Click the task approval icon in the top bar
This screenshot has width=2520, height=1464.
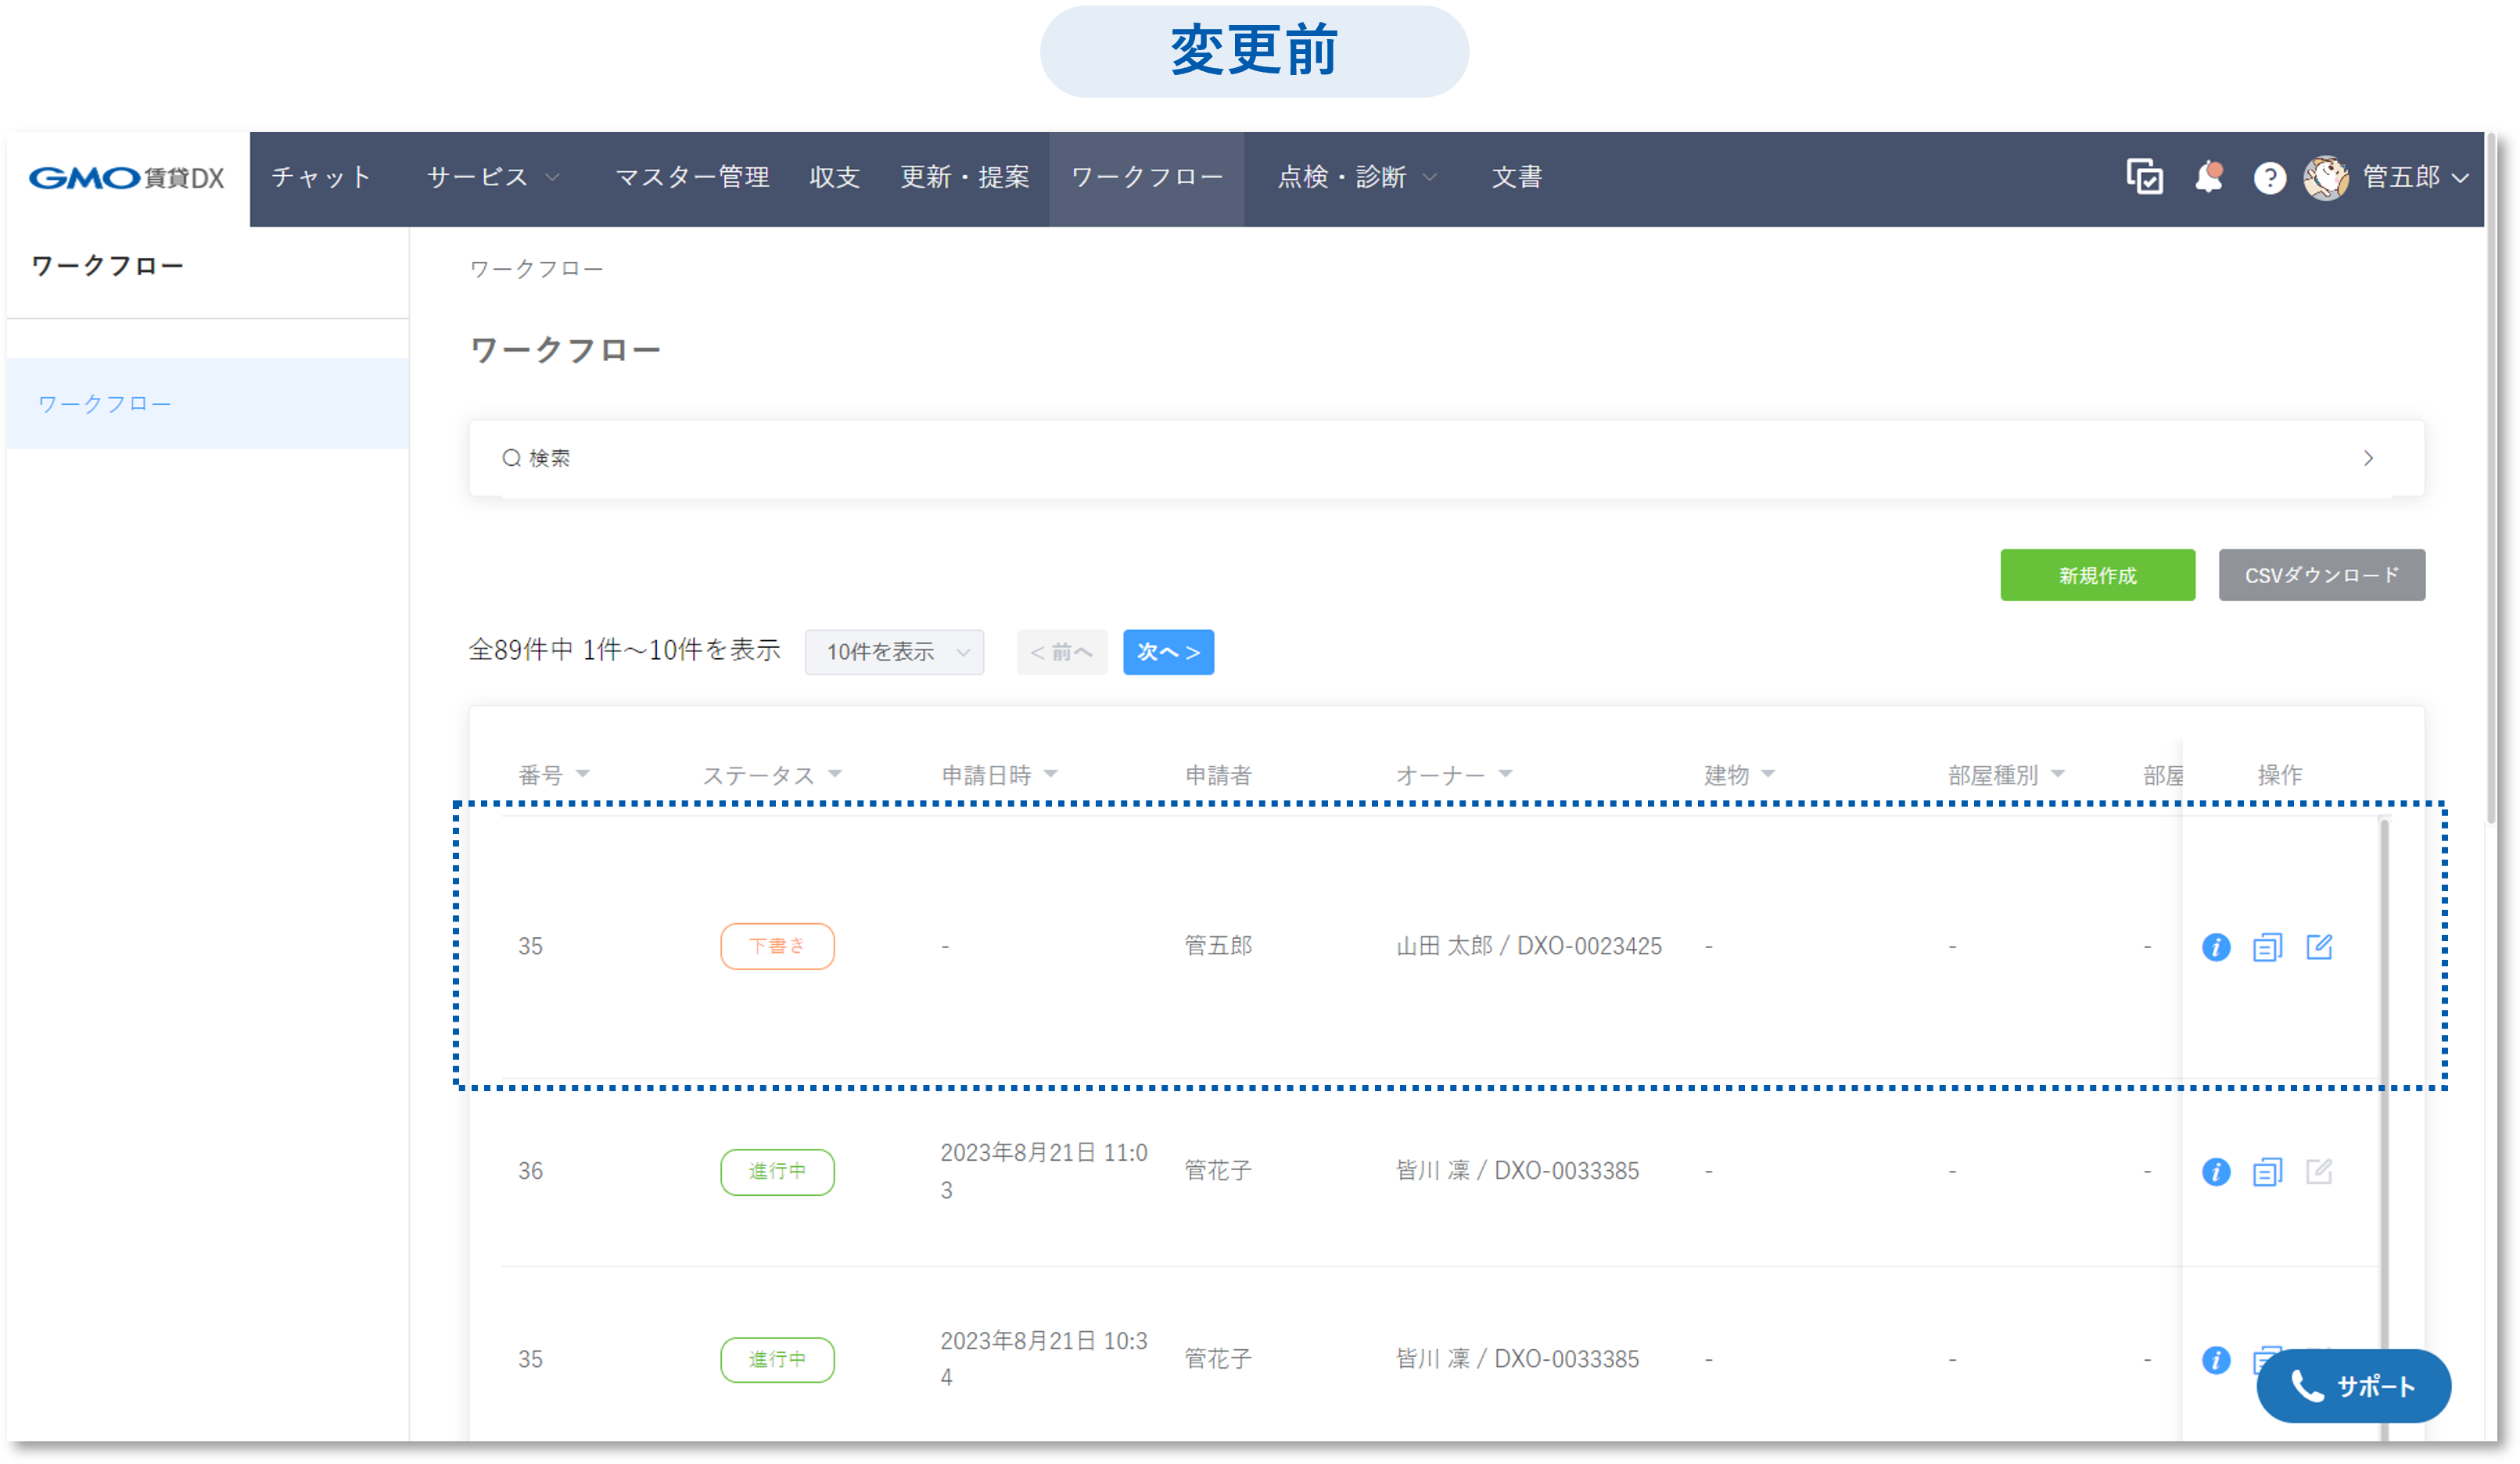2144,178
